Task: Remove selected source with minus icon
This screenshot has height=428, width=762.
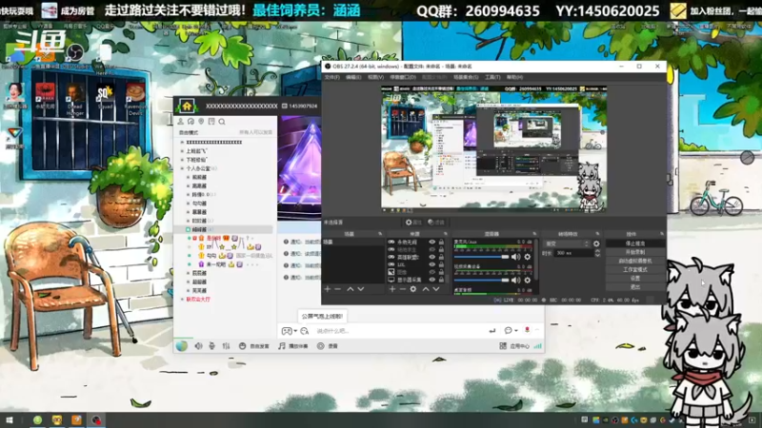Action: tap(402, 289)
